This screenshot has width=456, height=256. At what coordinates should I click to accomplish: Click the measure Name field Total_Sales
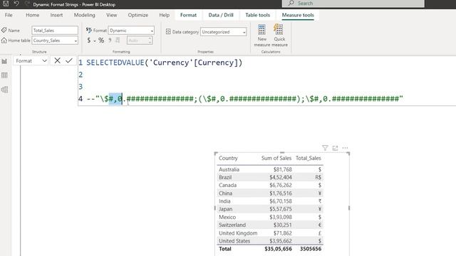[55, 30]
